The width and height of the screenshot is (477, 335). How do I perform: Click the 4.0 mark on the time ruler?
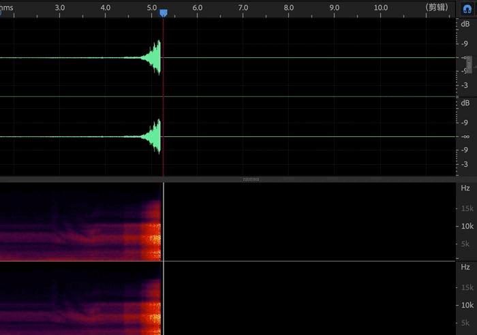click(x=106, y=7)
